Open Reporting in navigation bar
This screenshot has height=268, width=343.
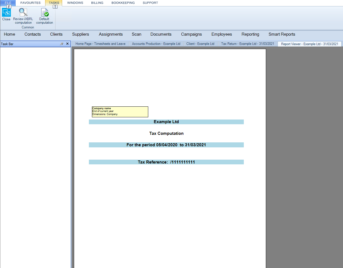[x=250, y=34]
